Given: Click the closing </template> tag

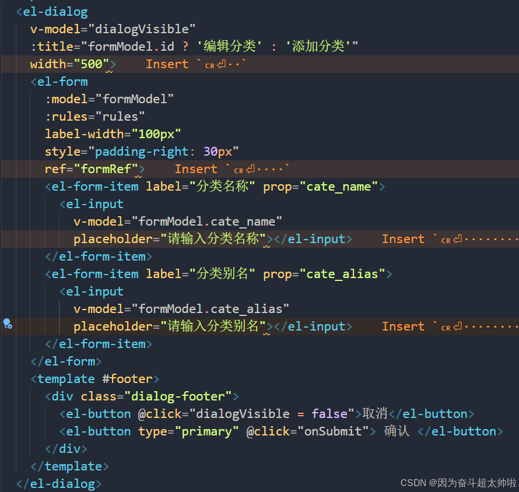Looking at the screenshot, I should pos(70,466).
